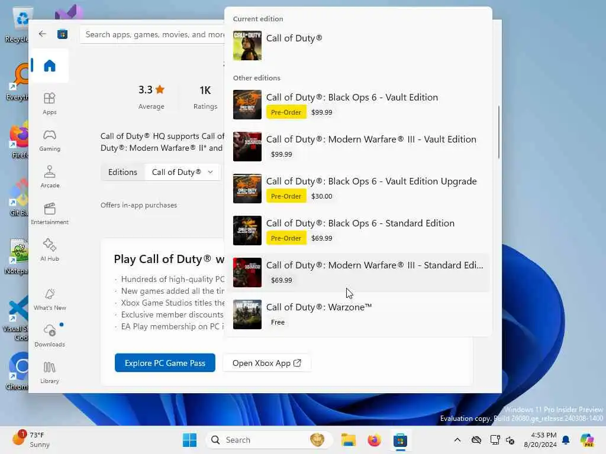Open the Entertainment section in sidebar
This screenshot has width=606, height=454.
point(50,214)
